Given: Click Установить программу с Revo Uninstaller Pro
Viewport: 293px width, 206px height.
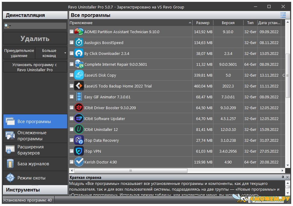Looking at the screenshot, I should tap(35, 67).
